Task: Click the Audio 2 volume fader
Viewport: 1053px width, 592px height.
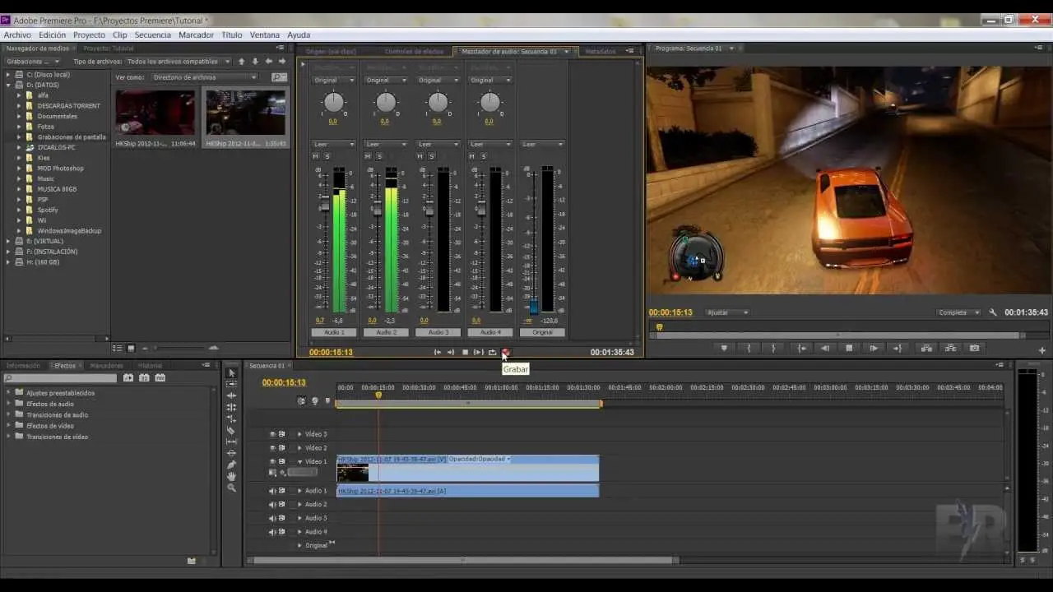Action: click(x=378, y=209)
